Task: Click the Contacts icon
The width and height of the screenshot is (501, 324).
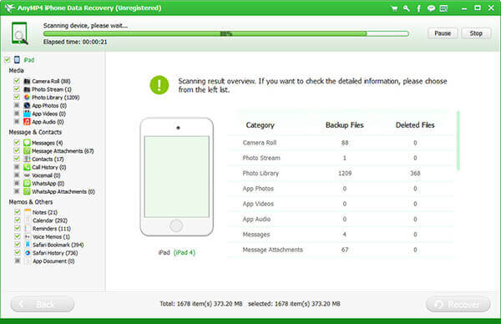Action: 27,159
